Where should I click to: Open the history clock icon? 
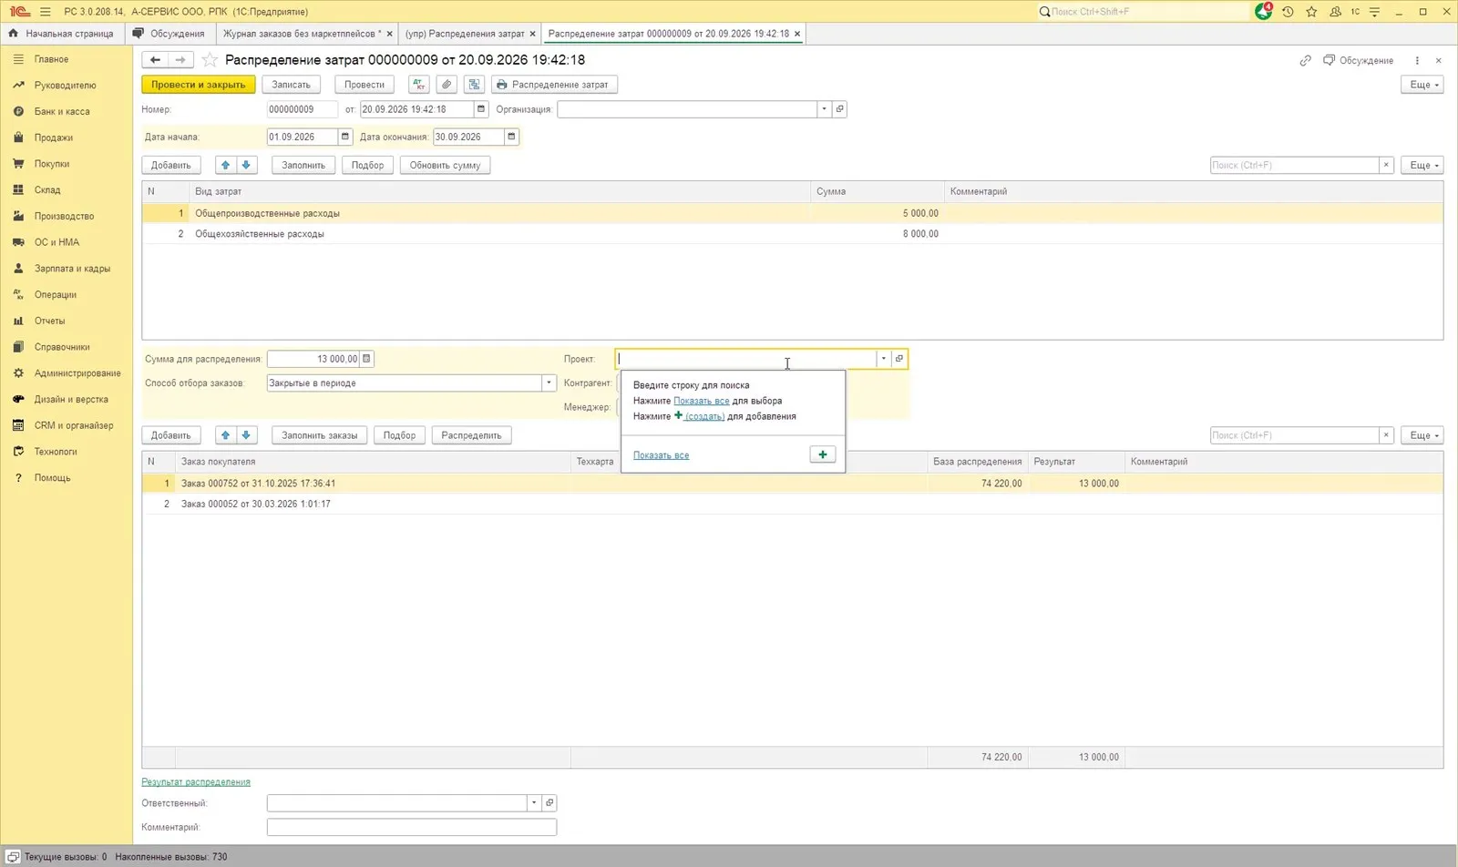(x=1288, y=12)
